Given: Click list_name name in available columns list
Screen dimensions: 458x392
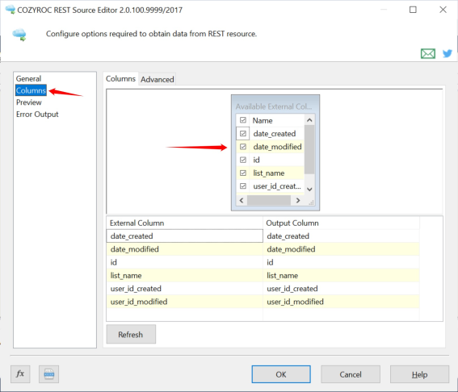Looking at the screenshot, I should 269,173.
